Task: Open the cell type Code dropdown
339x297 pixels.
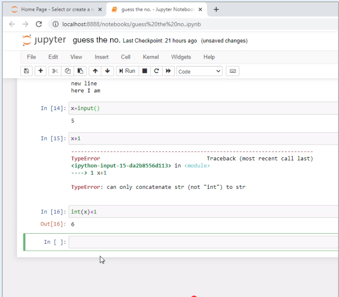Action: (199, 71)
